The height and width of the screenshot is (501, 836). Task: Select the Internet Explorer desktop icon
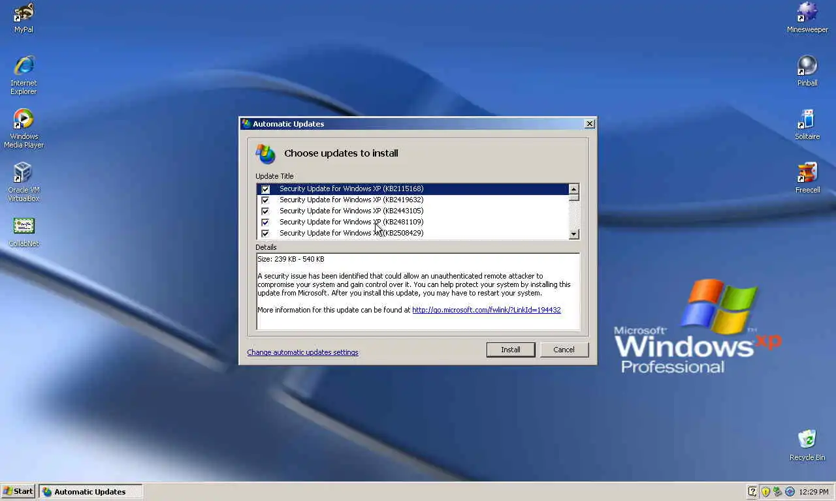point(24,75)
